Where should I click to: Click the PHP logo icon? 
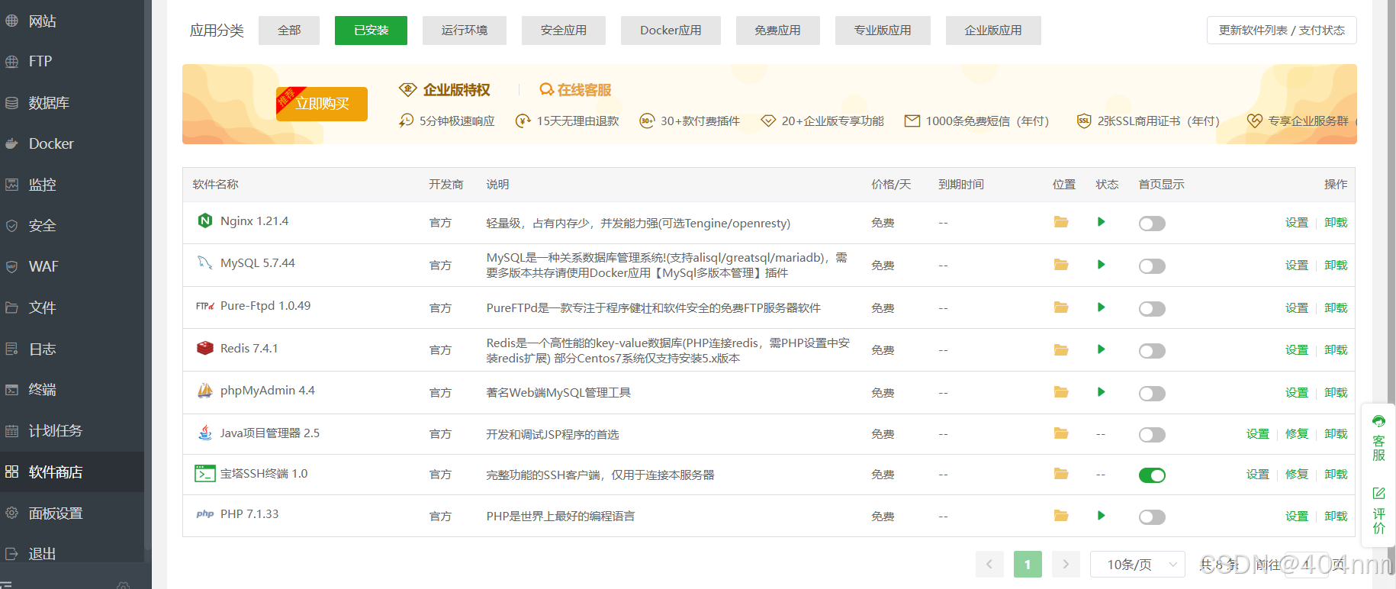pyautogui.click(x=205, y=514)
